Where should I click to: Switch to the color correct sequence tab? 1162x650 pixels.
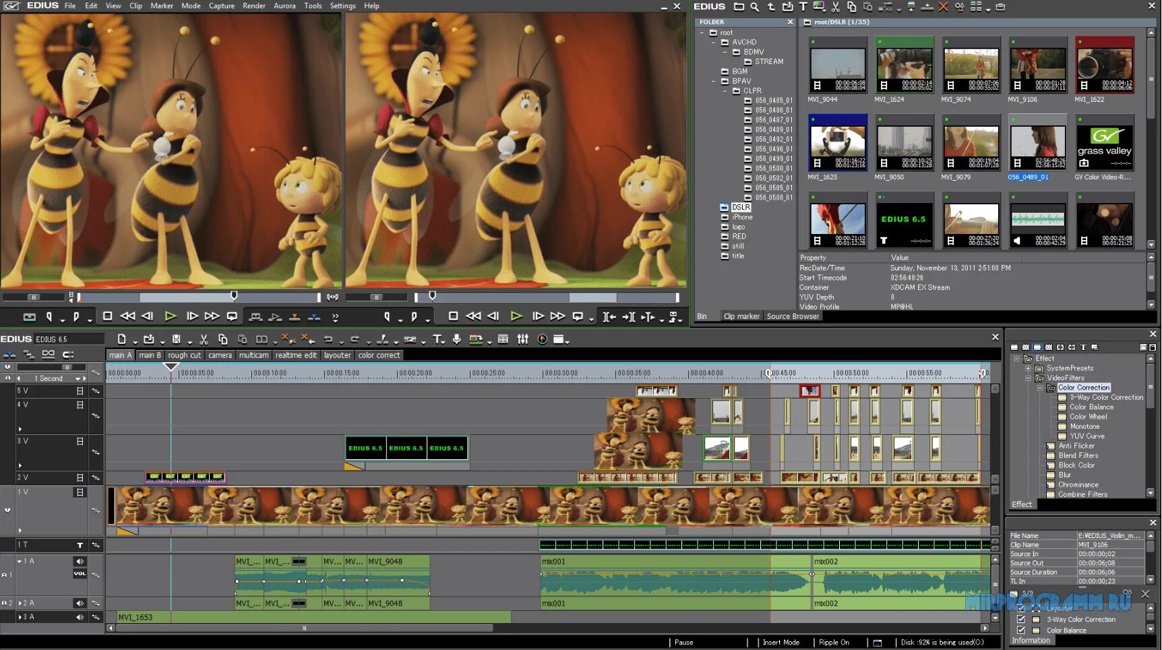(379, 355)
